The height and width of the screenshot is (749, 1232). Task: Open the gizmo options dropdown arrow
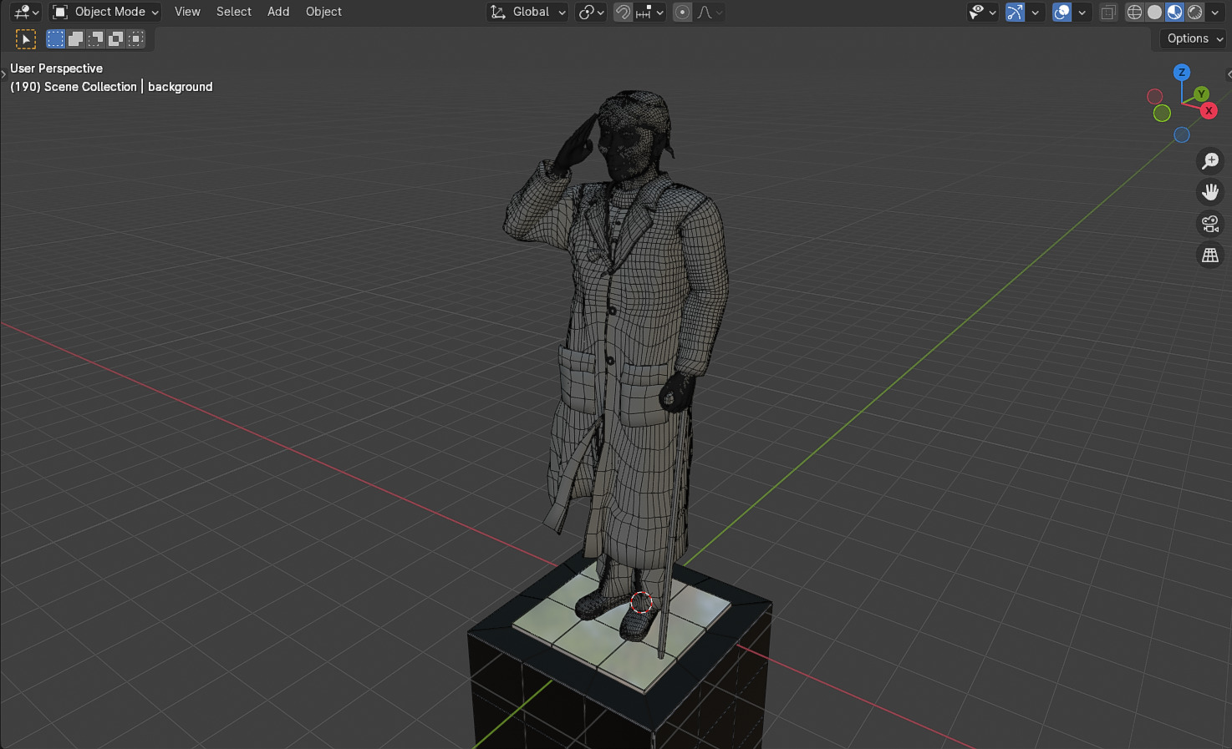pos(1036,12)
